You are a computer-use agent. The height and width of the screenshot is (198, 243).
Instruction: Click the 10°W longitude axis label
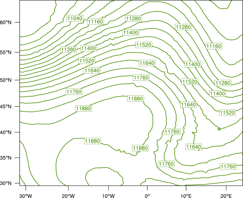108,196
